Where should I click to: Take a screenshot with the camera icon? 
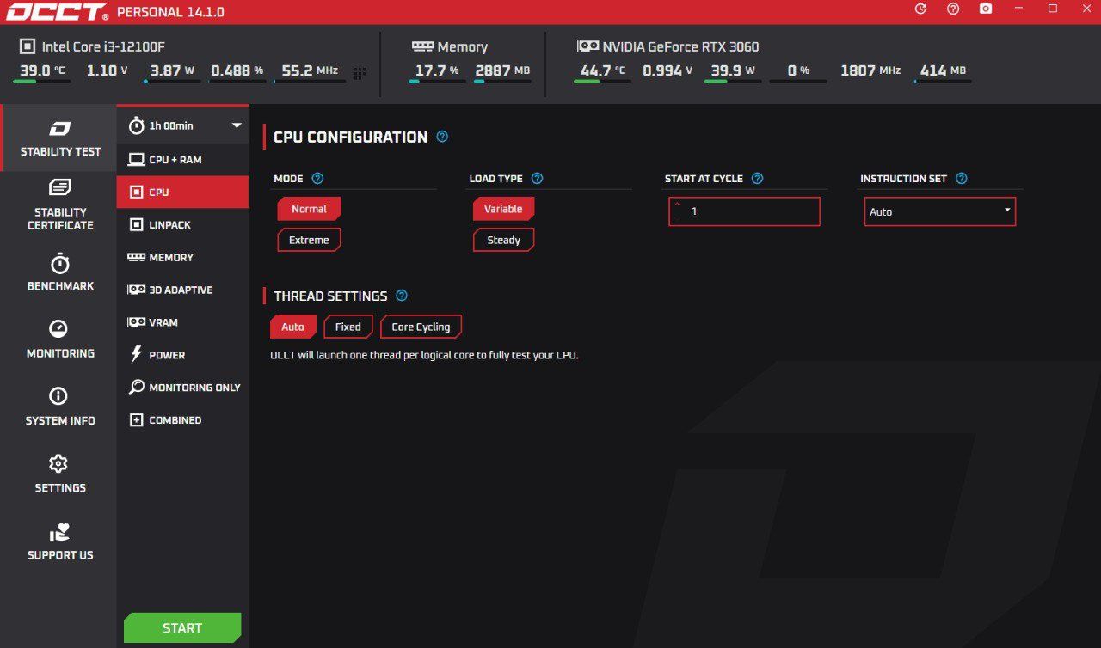[x=986, y=9]
